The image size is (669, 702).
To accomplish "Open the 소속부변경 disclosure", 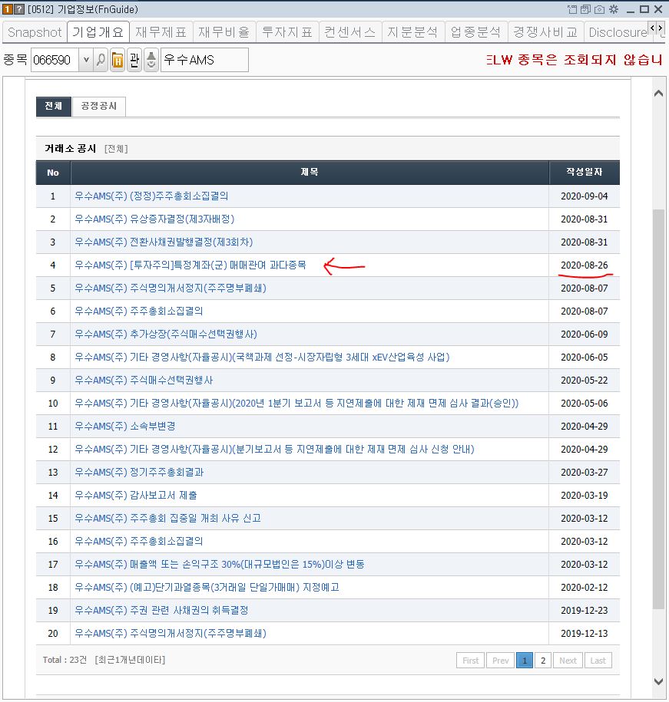I will click(x=125, y=427).
